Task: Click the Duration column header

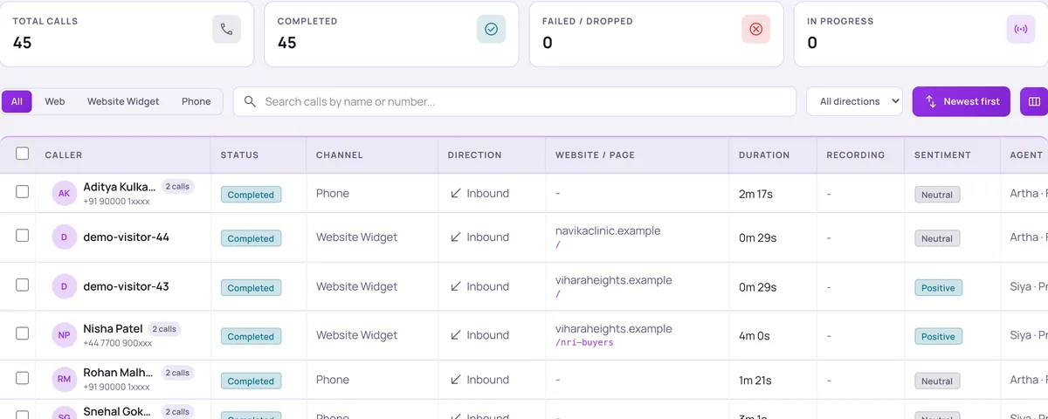Action: point(764,155)
